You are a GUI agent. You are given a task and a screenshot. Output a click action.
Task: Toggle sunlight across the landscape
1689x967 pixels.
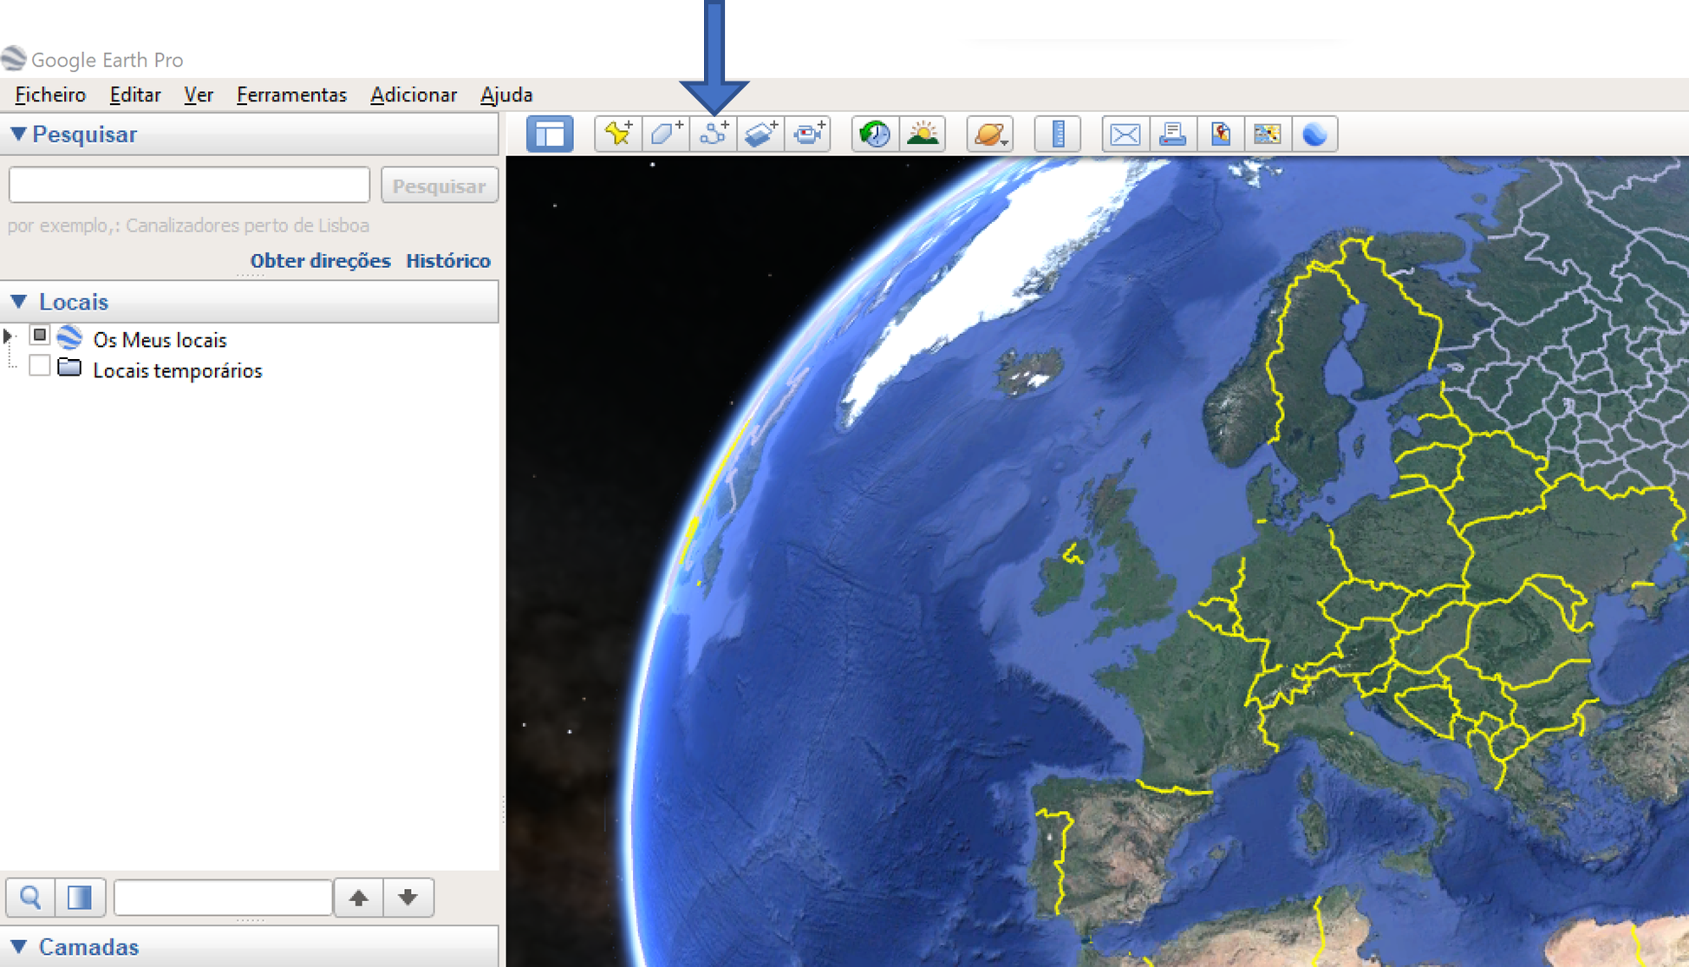(923, 134)
